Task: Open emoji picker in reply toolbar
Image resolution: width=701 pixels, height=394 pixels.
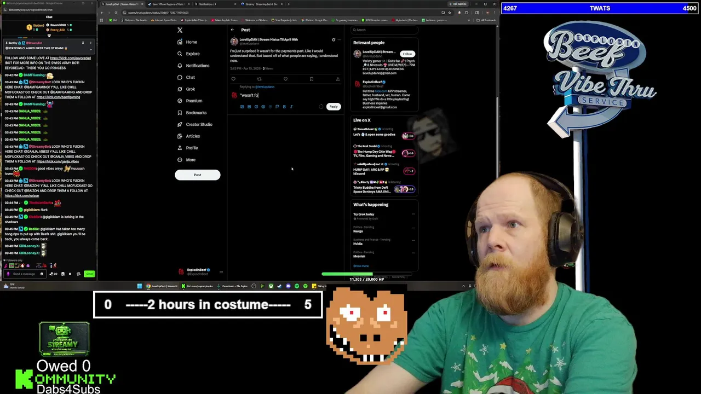Action: pos(263,107)
